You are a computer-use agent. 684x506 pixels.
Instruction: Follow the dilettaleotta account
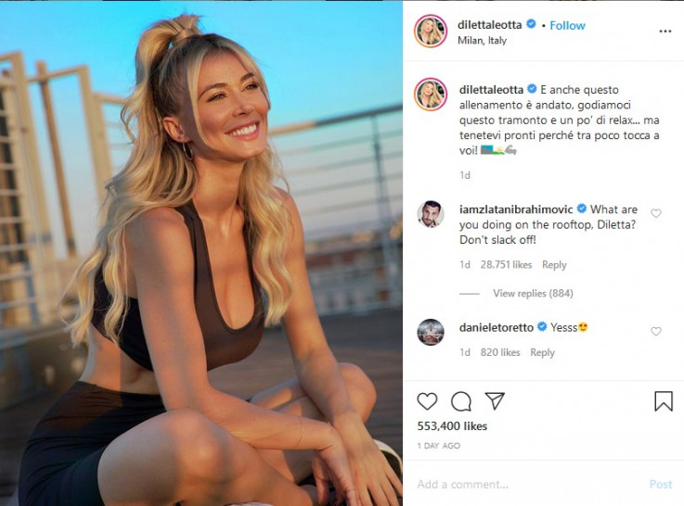tap(567, 26)
